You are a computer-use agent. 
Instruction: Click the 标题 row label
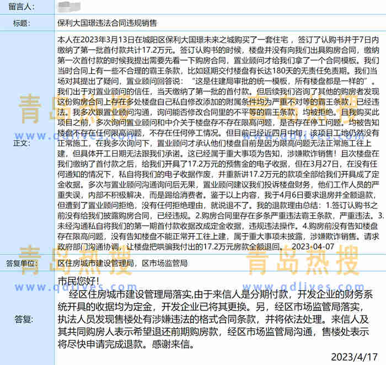[x=22, y=23]
